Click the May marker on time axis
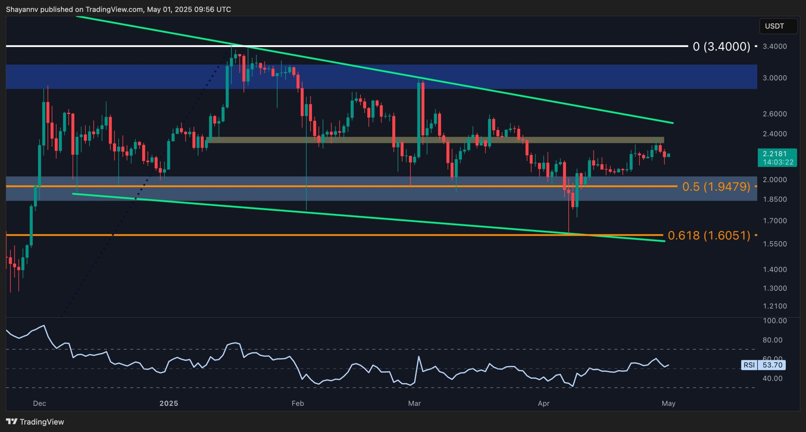Viewport: 806px width, 432px height. pyautogui.click(x=668, y=403)
